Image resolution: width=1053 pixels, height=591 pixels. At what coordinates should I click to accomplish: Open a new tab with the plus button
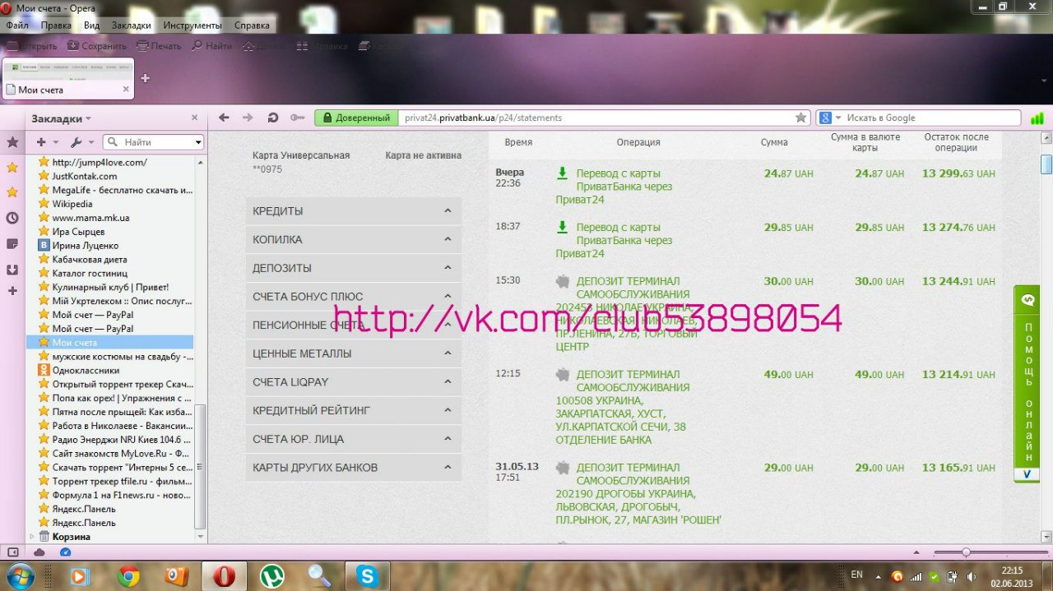tap(146, 78)
